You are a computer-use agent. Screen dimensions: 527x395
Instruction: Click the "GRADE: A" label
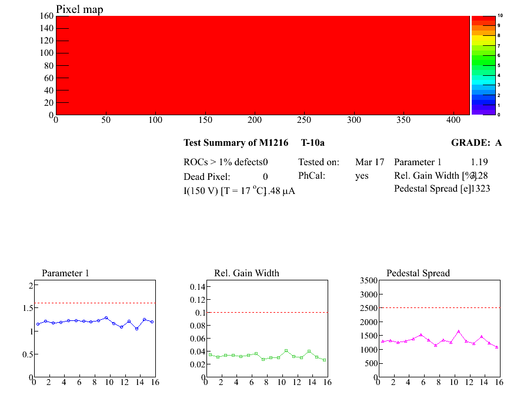pyautogui.click(x=476, y=143)
